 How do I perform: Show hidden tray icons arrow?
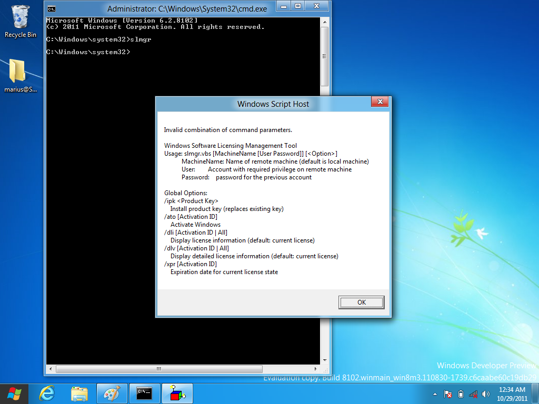click(435, 394)
